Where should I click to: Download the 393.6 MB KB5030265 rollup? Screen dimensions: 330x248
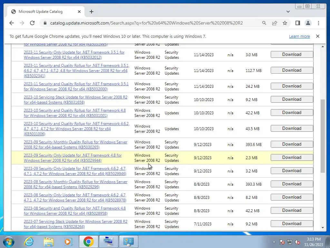coord(292,144)
